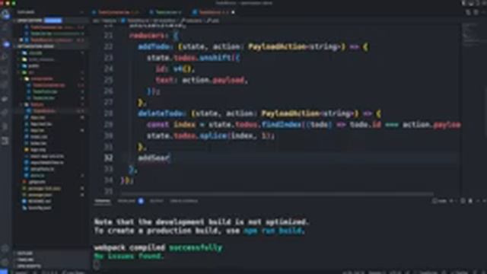Open store.ts in the file tree
The width and height of the screenshot is (487, 274).
tap(37, 176)
